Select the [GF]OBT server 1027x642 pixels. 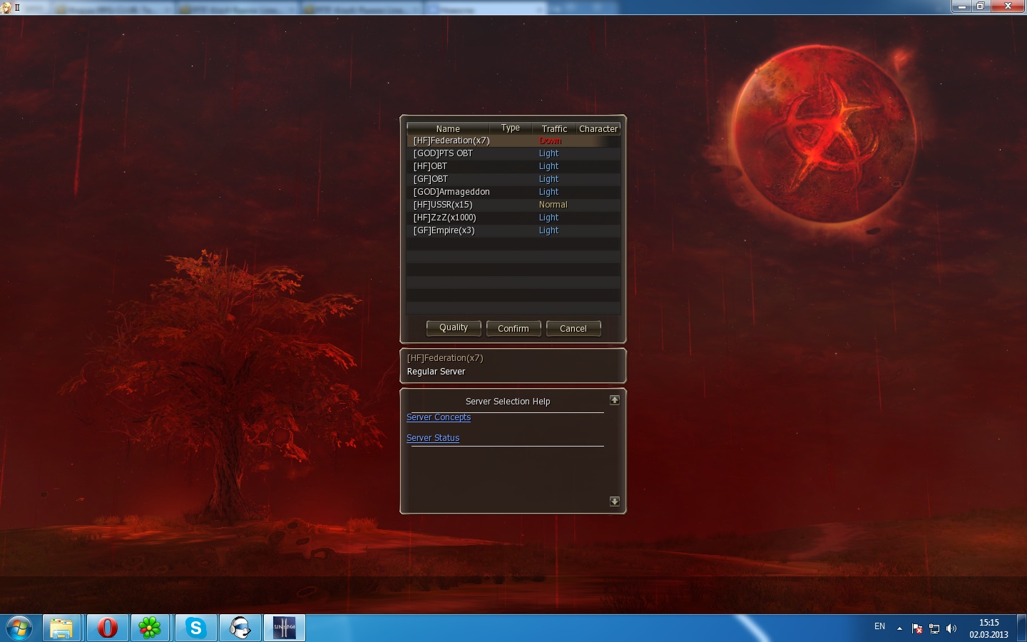pos(513,179)
